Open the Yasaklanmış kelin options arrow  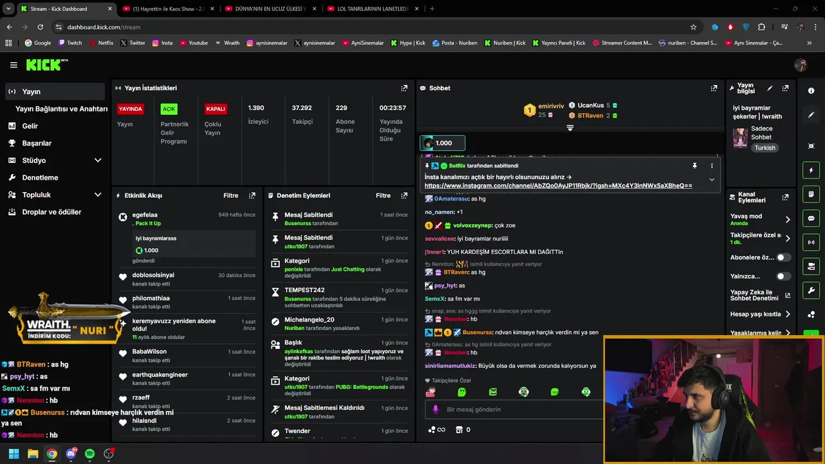click(x=788, y=333)
